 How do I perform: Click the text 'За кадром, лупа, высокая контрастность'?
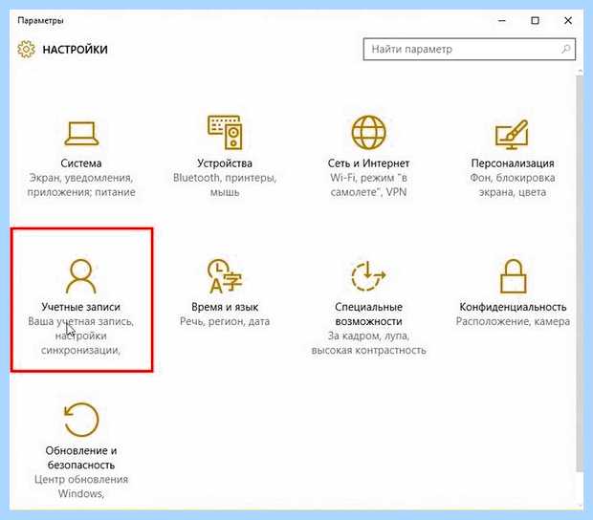368,343
